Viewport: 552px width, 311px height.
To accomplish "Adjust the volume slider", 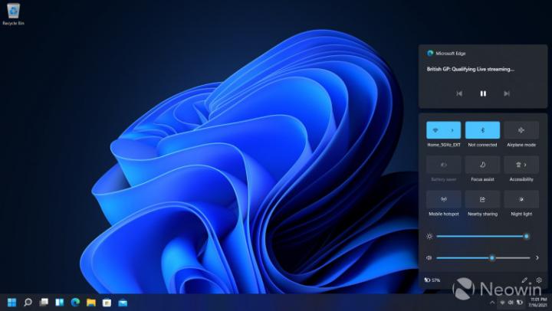I will pyautogui.click(x=483, y=258).
